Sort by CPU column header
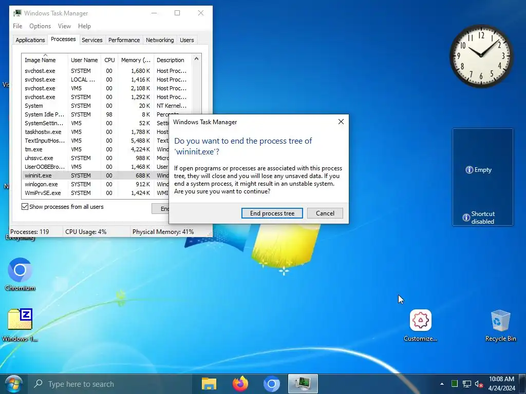 109,60
